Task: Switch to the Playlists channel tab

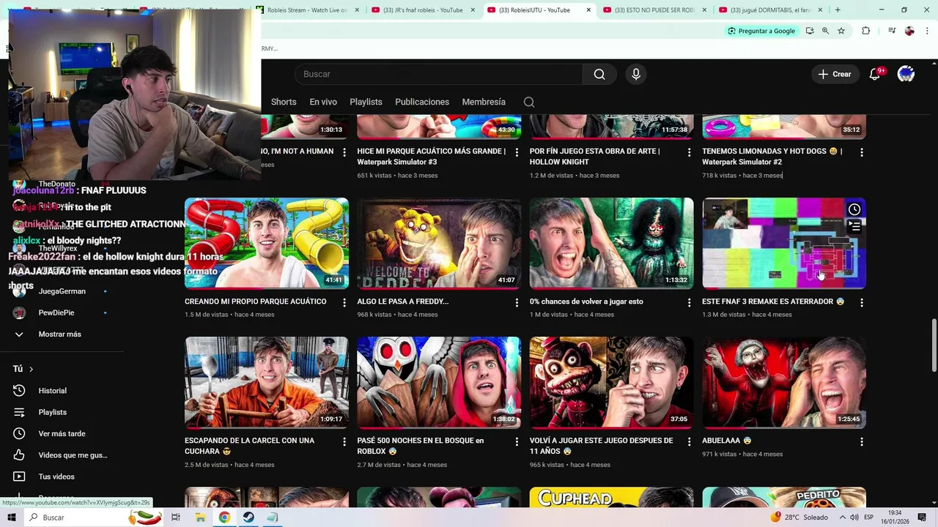Action: point(366,102)
